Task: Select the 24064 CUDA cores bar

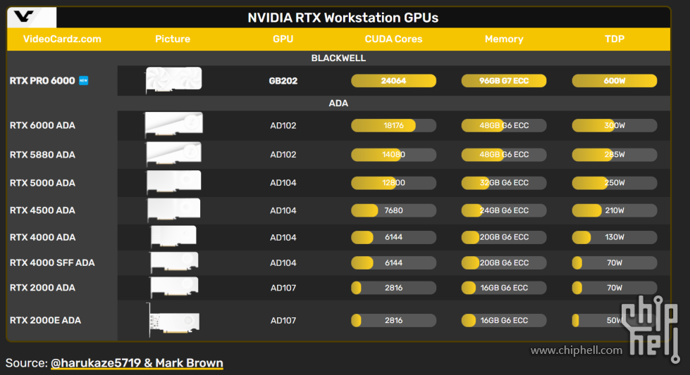Action: [x=393, y=81]
